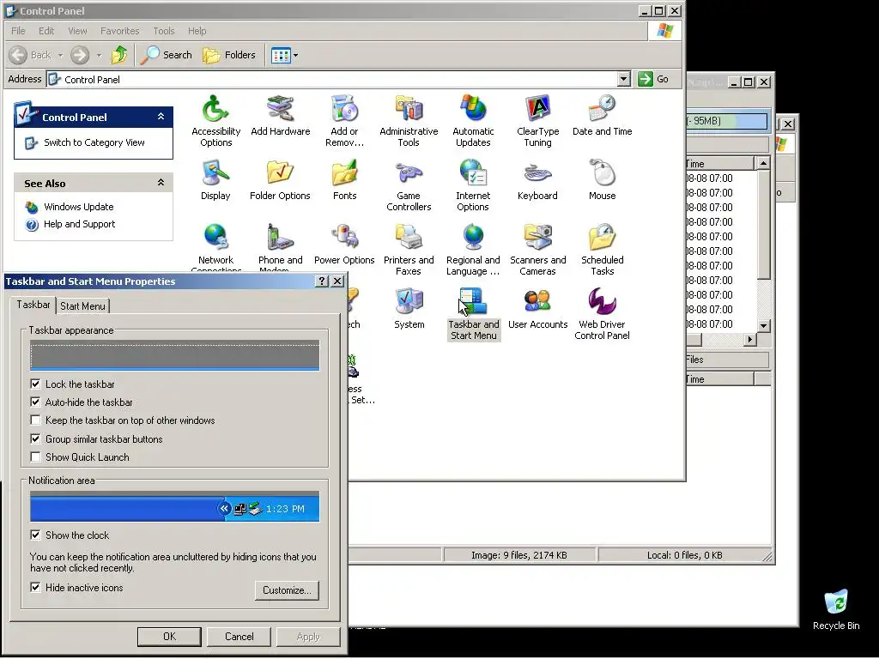879x659 pixels.
Task: Open Windows Update link
Action: coord(78,207)
